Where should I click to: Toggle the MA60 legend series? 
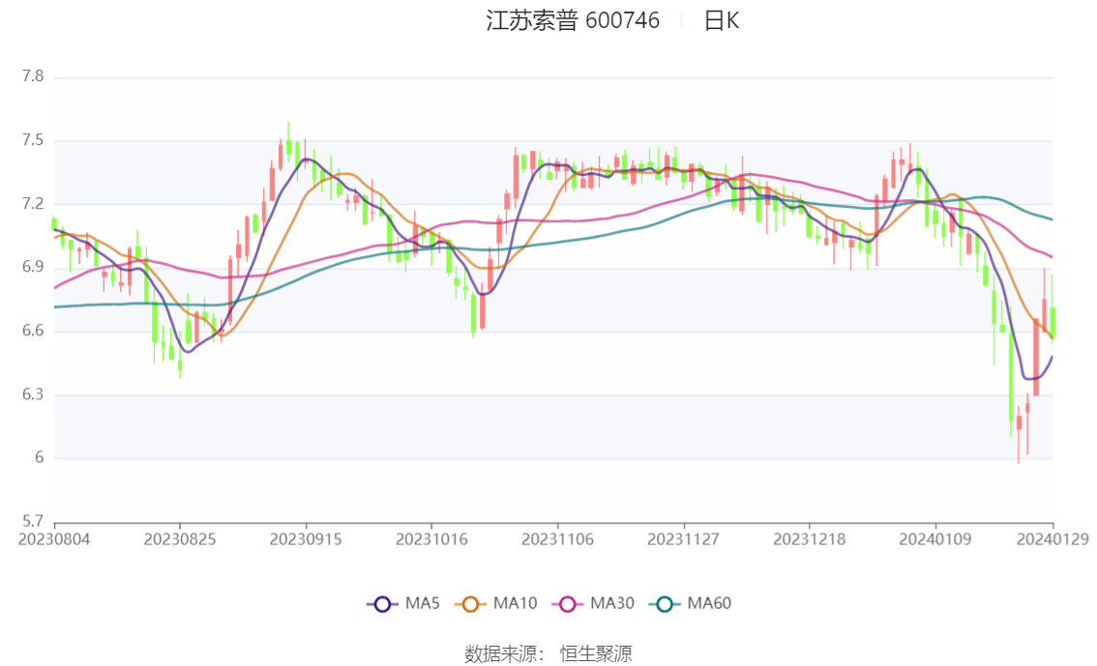point(691,603)
